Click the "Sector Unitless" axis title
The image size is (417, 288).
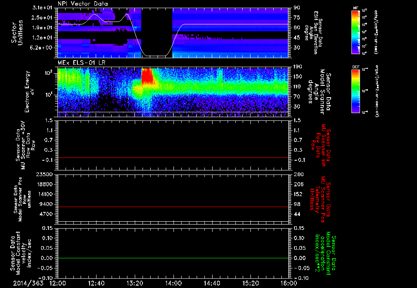(17, 33)
